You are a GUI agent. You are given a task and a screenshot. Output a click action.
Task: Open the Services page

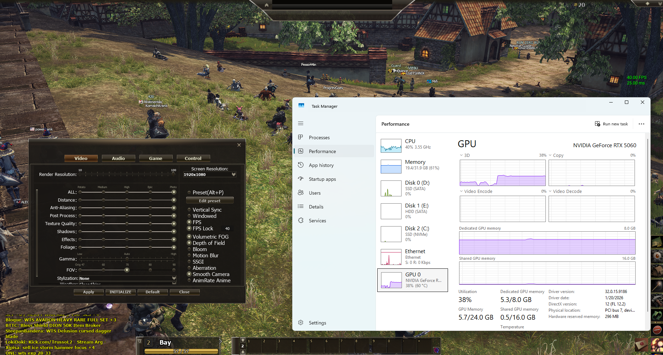click(317, 221)
